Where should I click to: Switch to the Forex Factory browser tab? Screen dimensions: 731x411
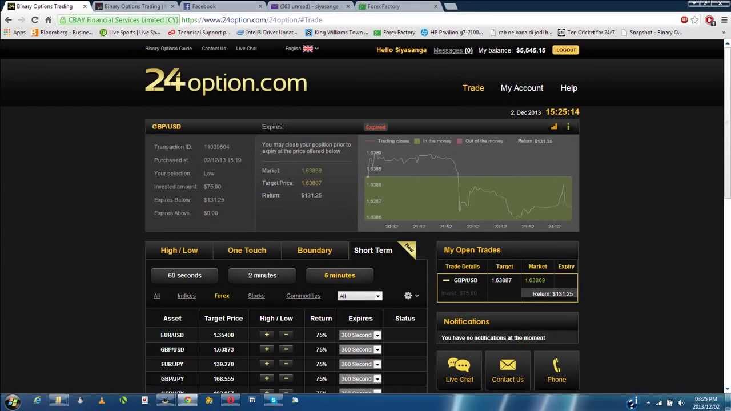tap(397, 6)
